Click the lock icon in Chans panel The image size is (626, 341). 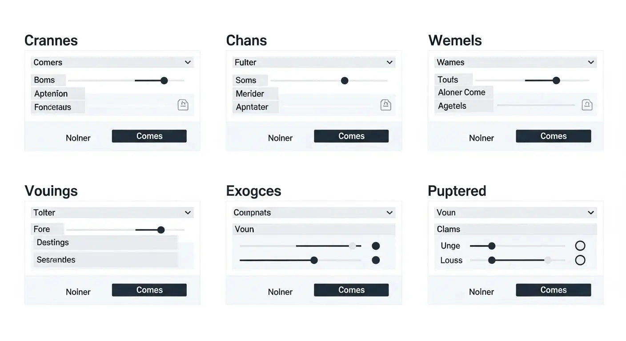385,105
